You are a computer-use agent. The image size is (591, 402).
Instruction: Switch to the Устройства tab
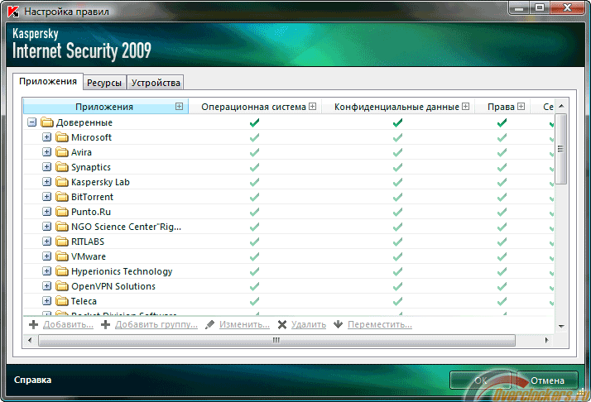click(156, 83)
